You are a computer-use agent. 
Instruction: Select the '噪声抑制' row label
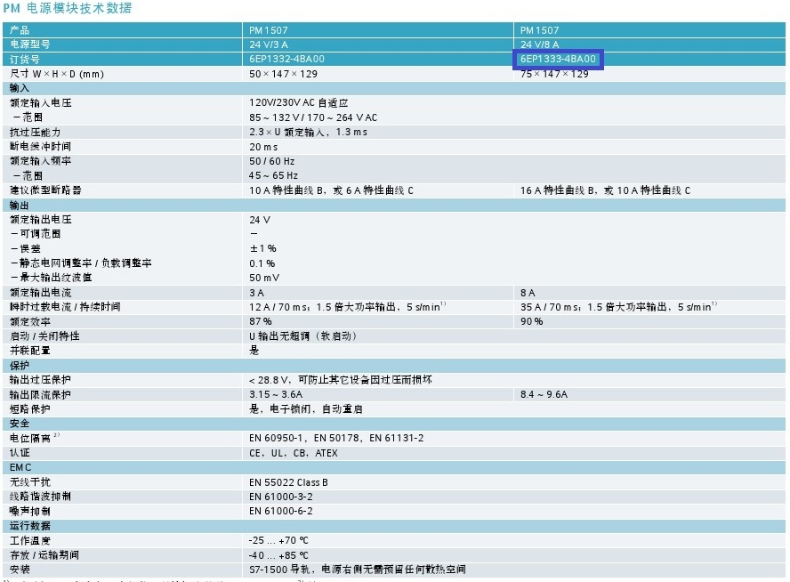[29, 512]
